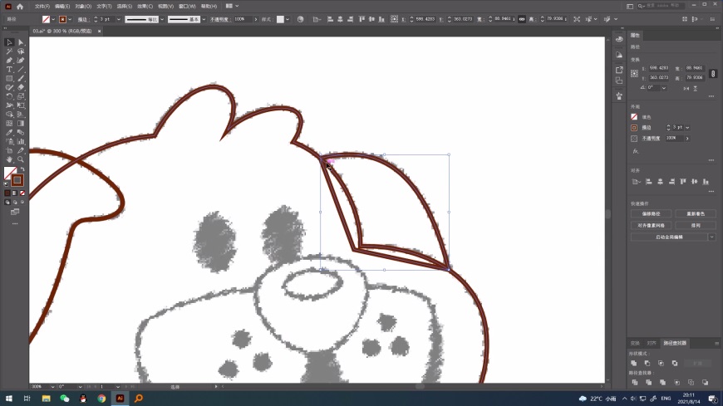Select the Direct Selection tool
The image size is (723, 406).
[21, 42]
